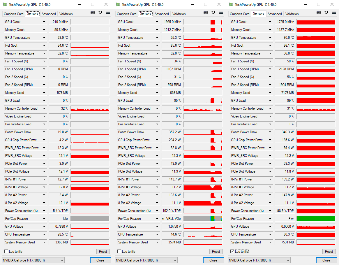Enable Log to file in the left window
Image resolution: width=339 pixels, height=265 pixels.
click(x=6, y=252)
